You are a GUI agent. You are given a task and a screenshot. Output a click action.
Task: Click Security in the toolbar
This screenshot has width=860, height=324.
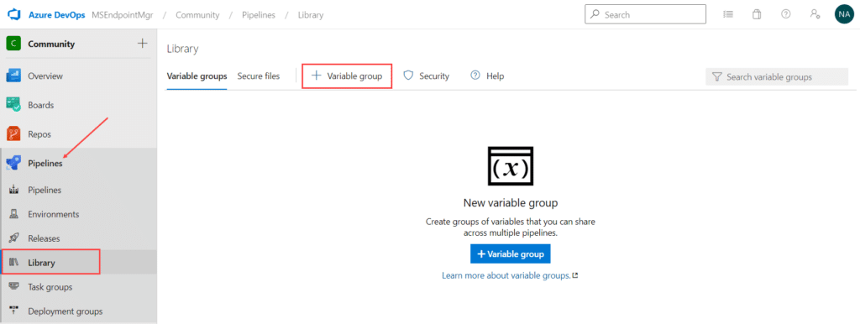click(x=434, y=76)
